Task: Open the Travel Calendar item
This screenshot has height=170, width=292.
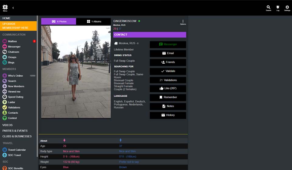Action: point(17,150)
